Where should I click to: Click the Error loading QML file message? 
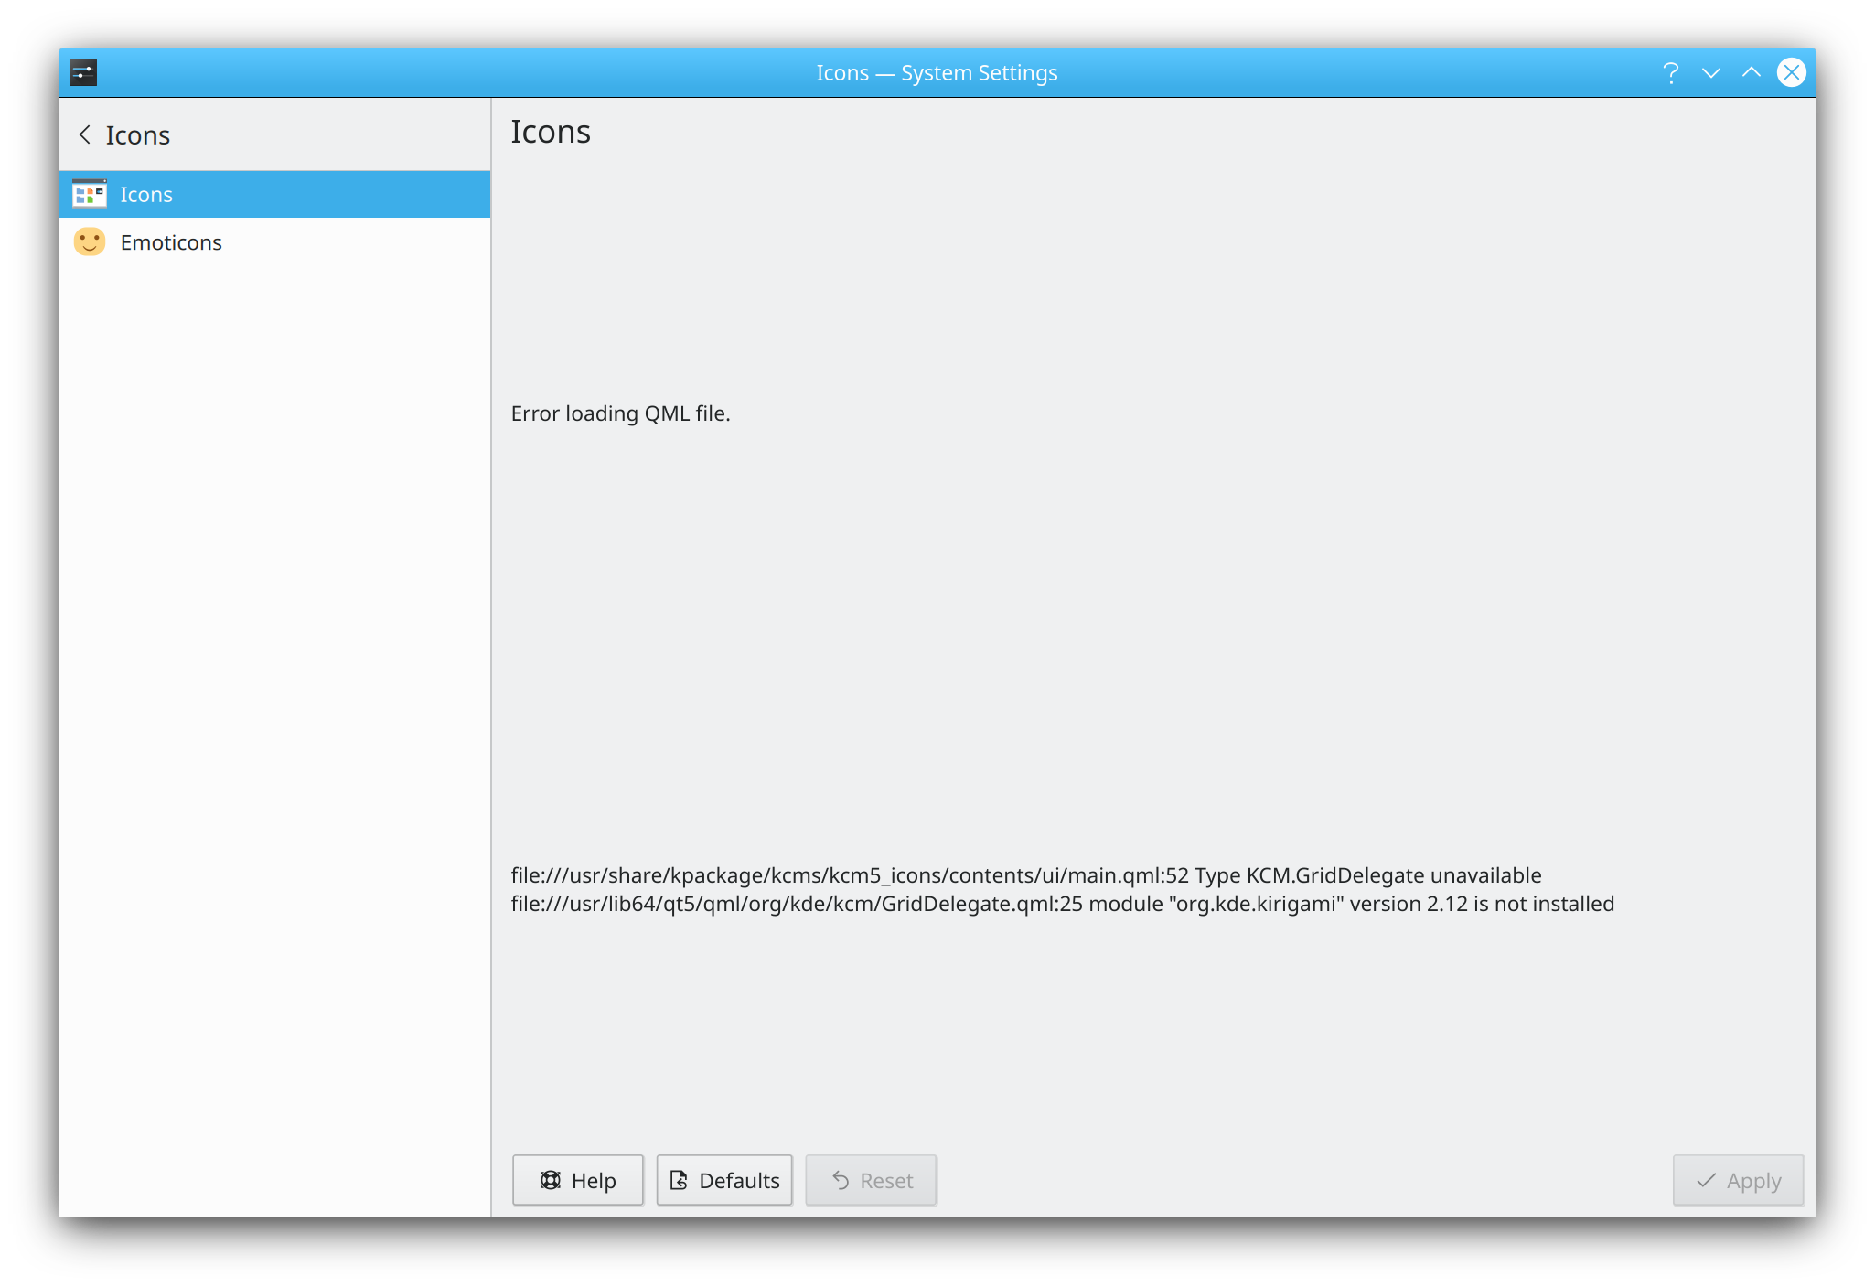click(620, 413)
